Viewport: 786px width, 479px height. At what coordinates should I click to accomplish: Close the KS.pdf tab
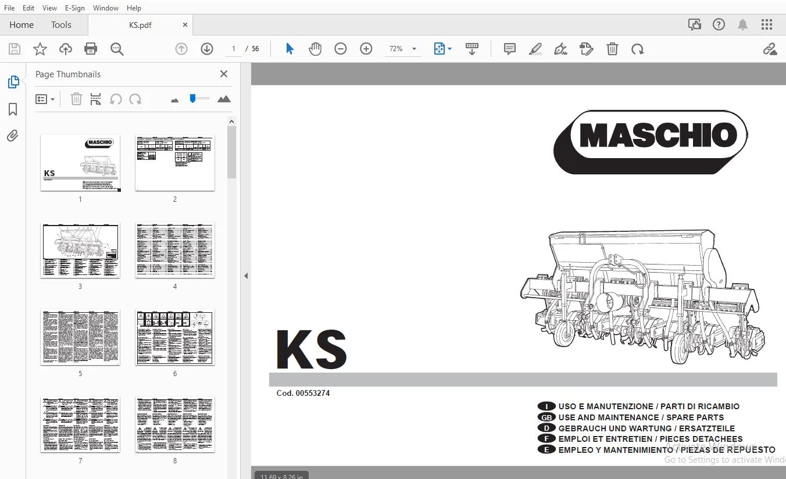pos(185,25)
